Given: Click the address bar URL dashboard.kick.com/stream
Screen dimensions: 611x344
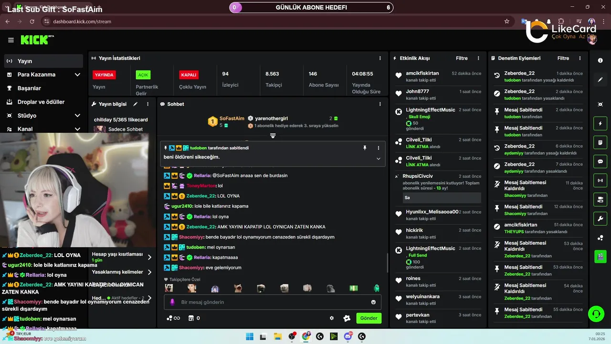Looking at the screenshot, I should (x=82, y=21).
